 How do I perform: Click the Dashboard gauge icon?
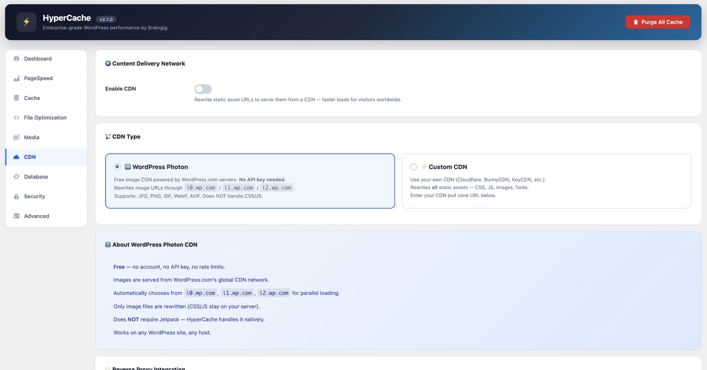pos(17,59)
